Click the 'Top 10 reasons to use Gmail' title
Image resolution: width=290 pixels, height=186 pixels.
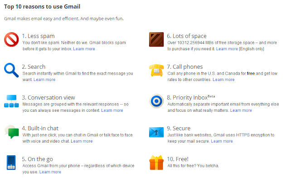[42, 7]
